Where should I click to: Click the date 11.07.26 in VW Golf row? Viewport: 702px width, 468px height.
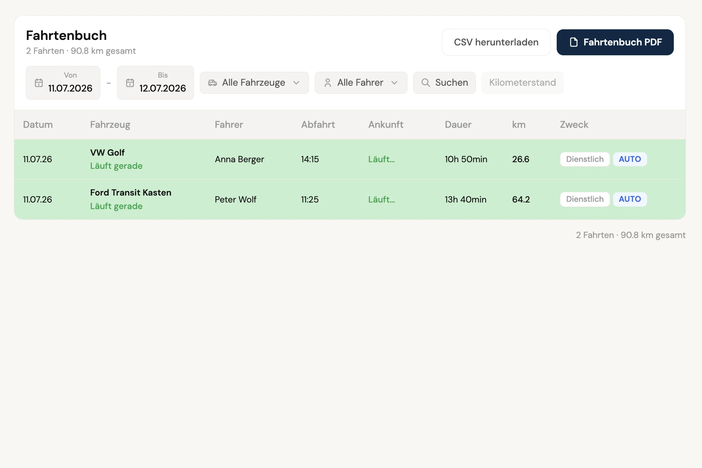[37, 159]
